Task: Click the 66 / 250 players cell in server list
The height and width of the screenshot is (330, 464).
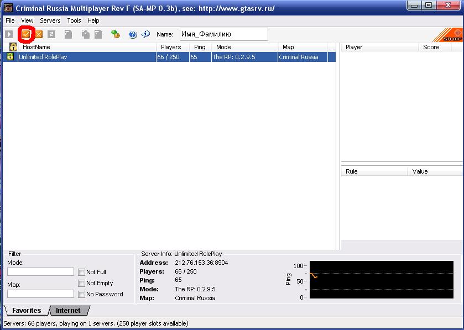Action: (x=173, y=57)
